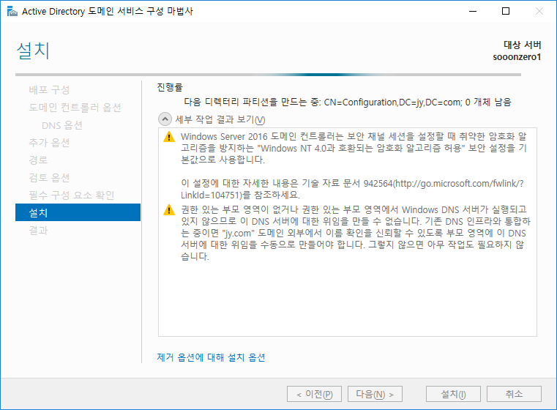Click the 이전(P) button
Screen dimensions: 557x410
tap(315, 394)
